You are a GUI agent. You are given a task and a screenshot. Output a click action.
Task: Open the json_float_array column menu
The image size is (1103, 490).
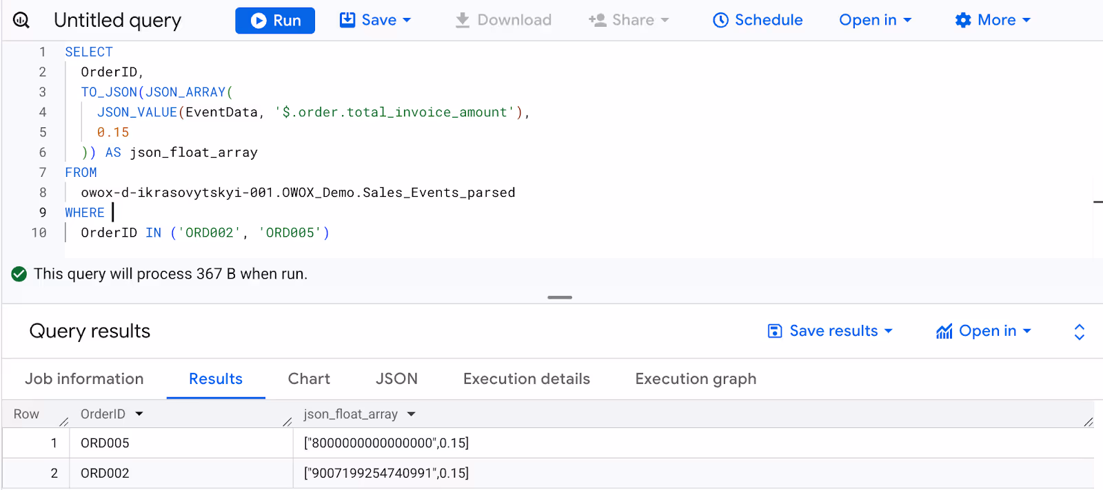click(x=412, y=414)
